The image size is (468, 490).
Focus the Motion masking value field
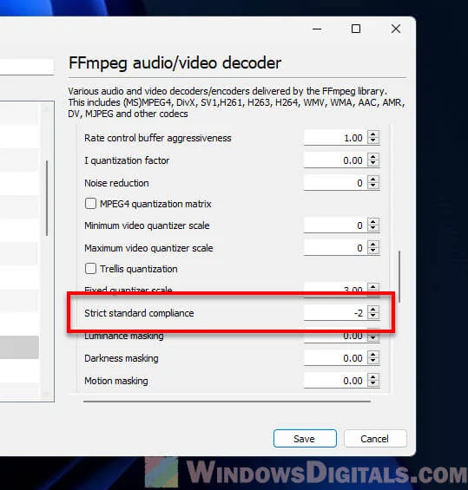pyautogui.click(x=335, y=381)
